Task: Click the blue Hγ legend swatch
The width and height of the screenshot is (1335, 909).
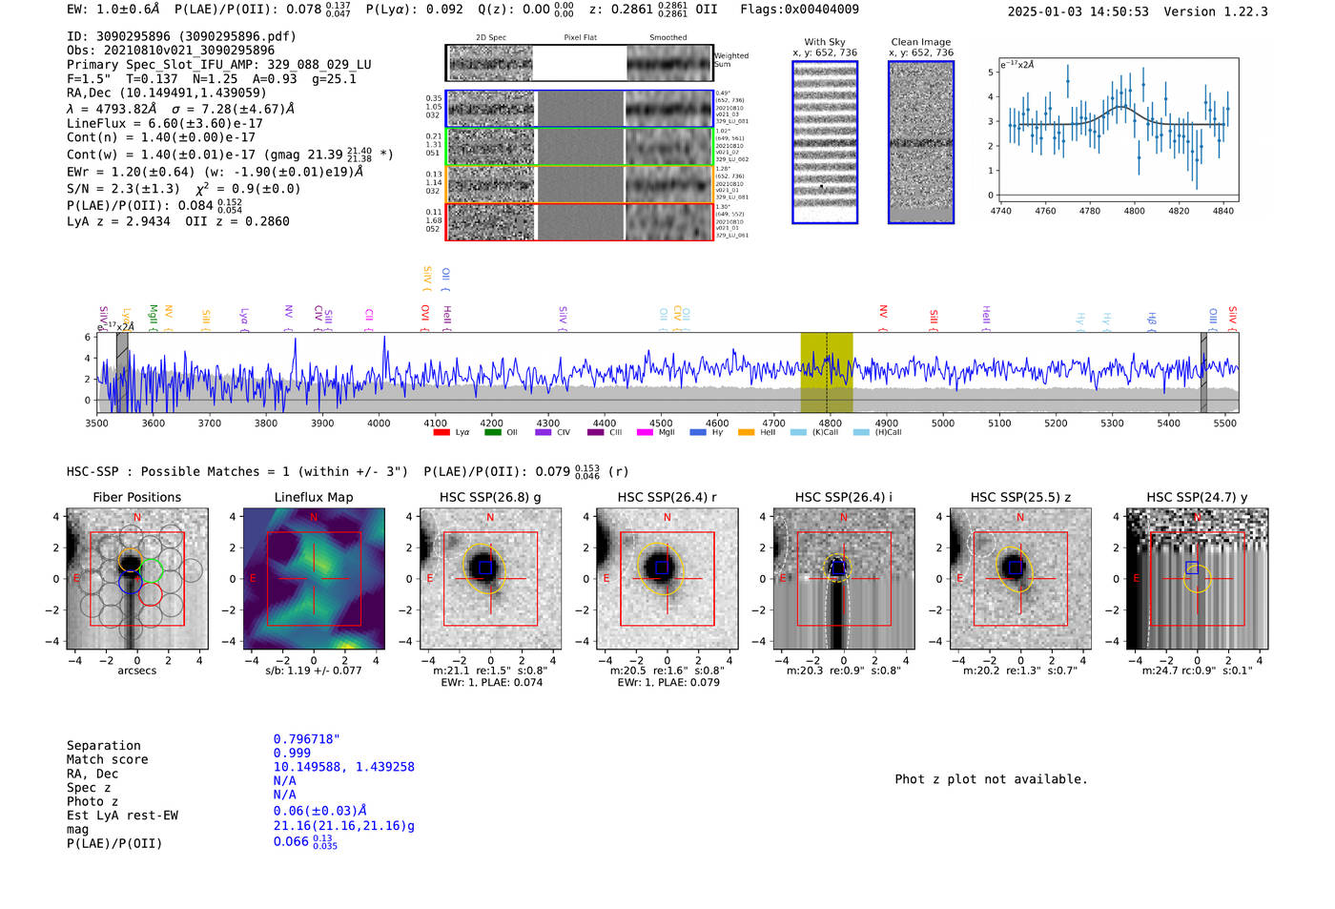Action: (x=698, y=432)
